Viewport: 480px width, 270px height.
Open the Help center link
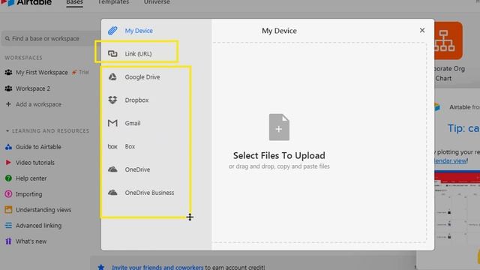(x=31, y=178)
